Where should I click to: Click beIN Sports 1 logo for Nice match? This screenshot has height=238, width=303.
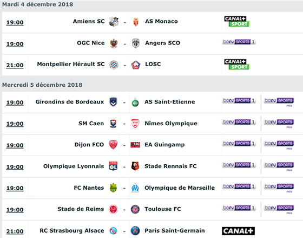click(239, 42)
